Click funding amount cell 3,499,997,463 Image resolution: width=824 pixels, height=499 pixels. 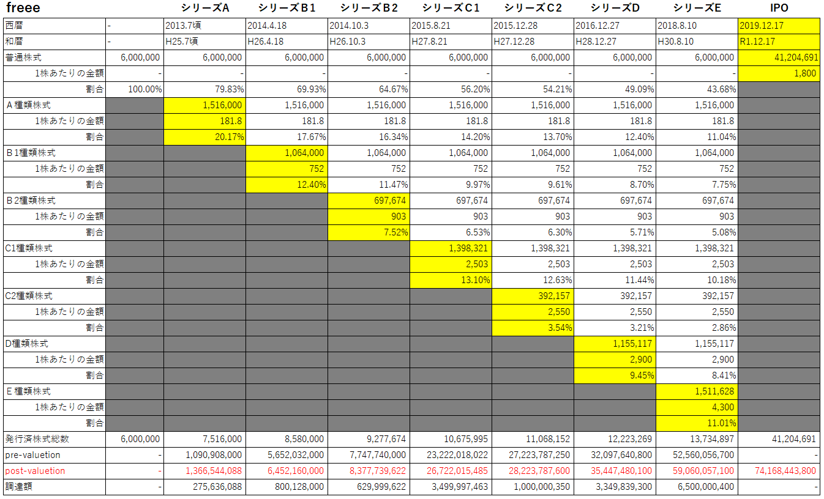coord(451,487)
